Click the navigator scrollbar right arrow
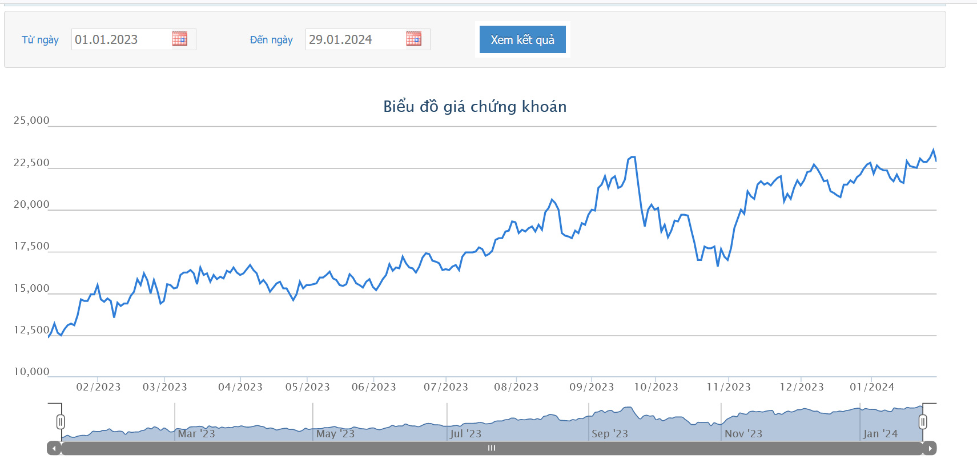The image size is (977, 463). point(930,449)
